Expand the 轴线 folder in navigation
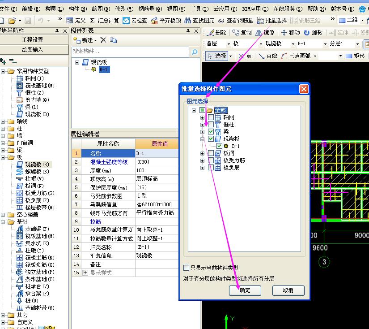Viewport: 369px width, 329px height. click(x=3, y=122)
